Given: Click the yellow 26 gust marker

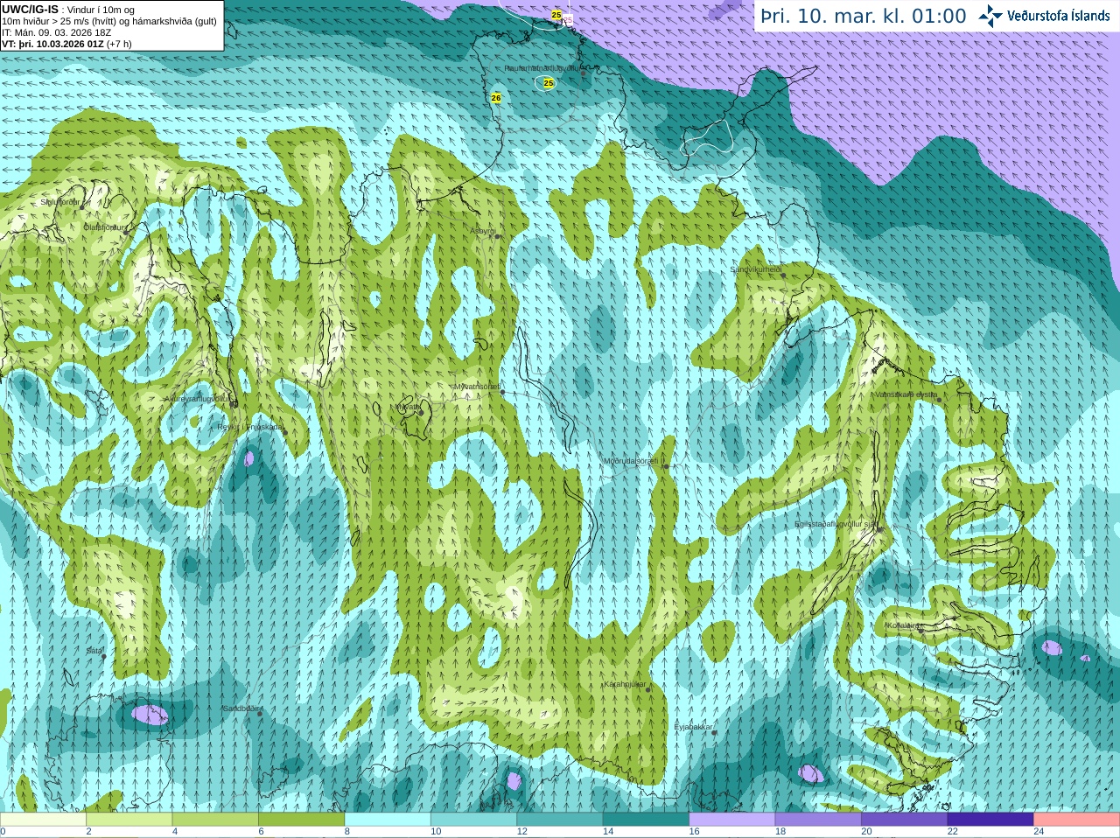Looking at the screenshot, I should click(496, 97).
